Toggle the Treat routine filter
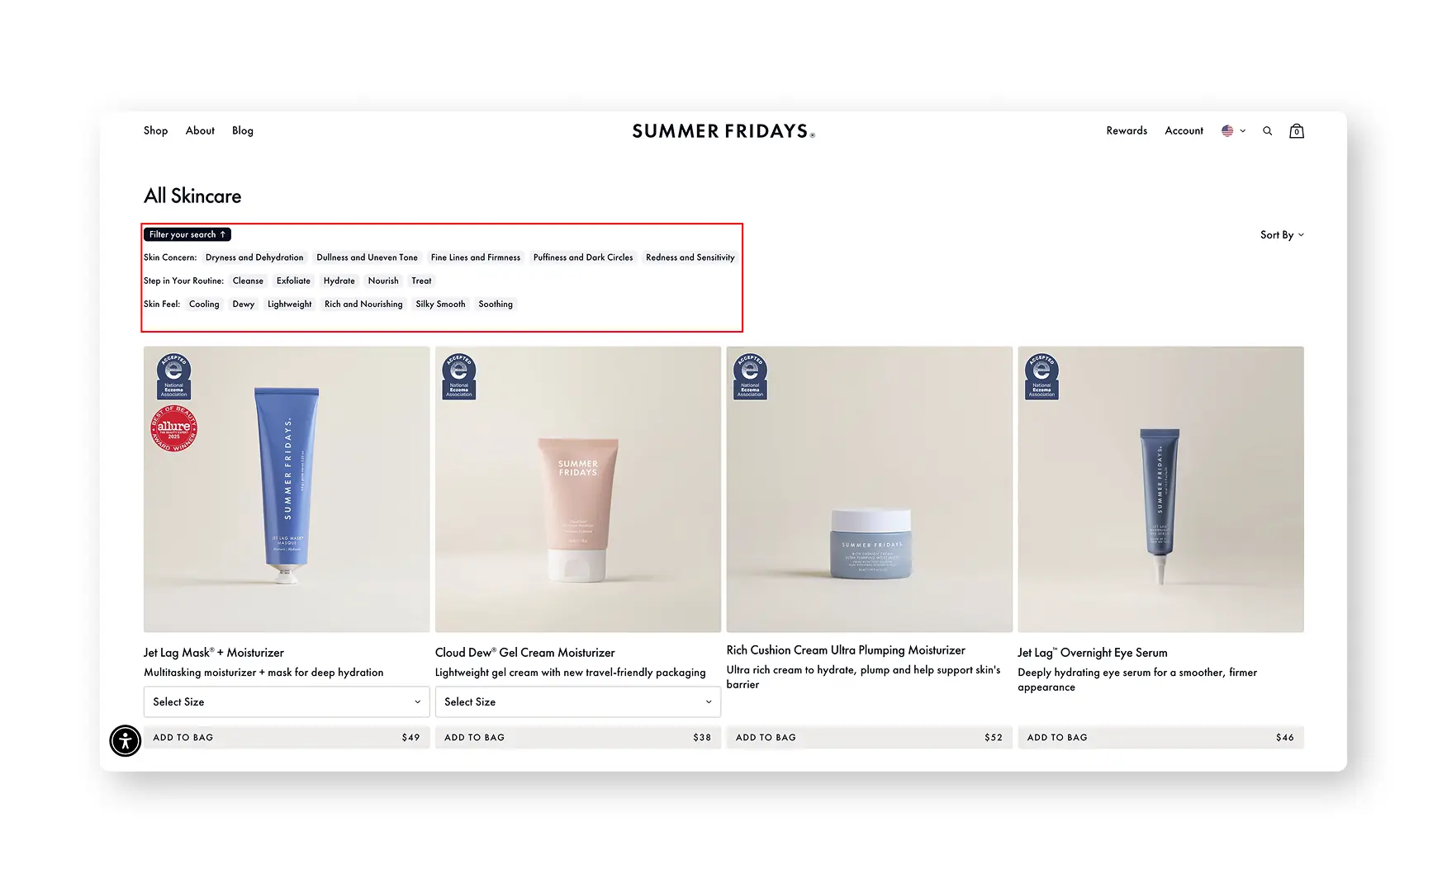 pos(421,281)
